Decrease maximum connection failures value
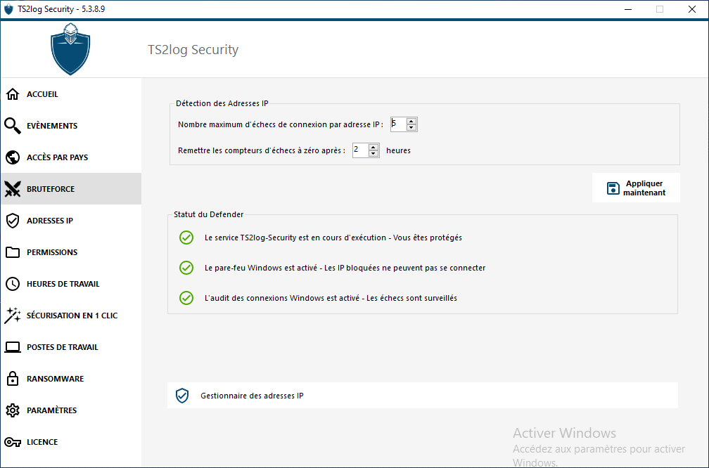This screenshot has height=468, width=709. tap(411, 127)
